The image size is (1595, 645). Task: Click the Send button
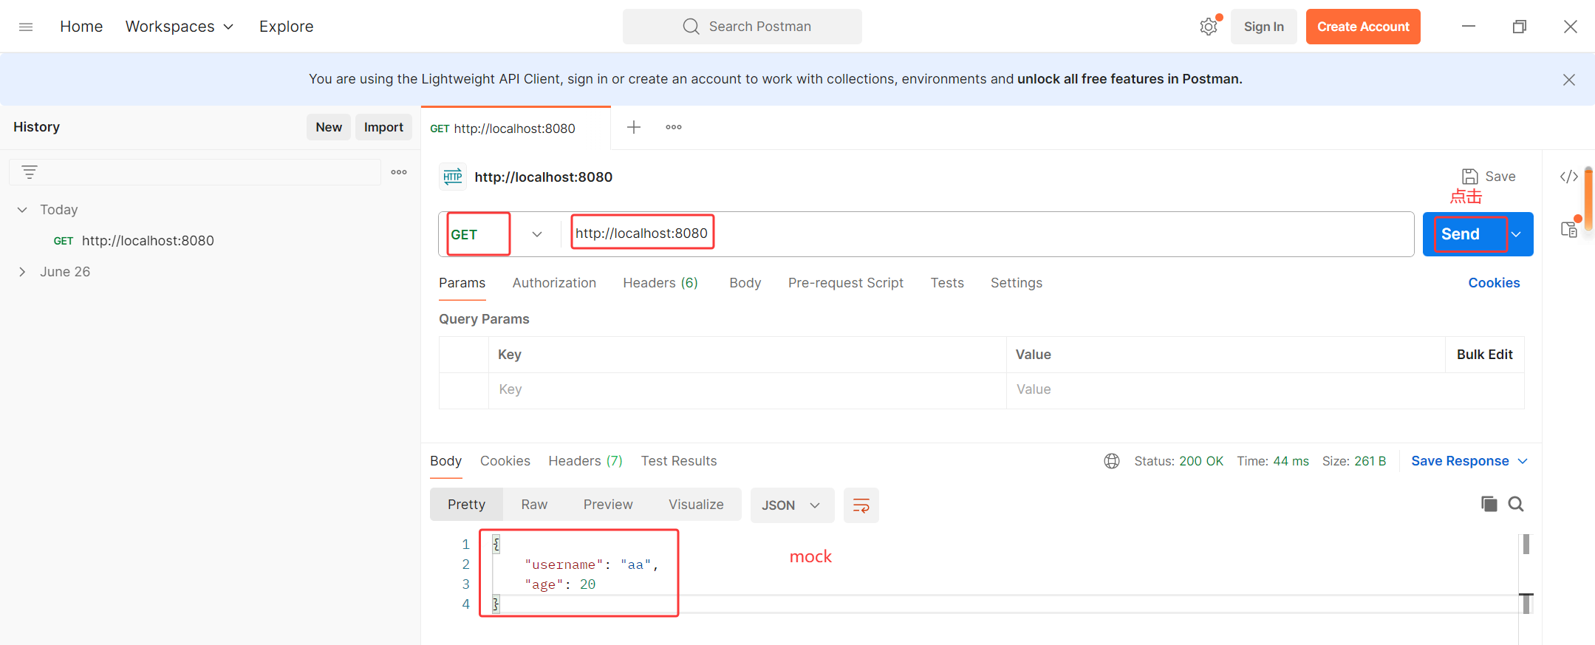1461,234
